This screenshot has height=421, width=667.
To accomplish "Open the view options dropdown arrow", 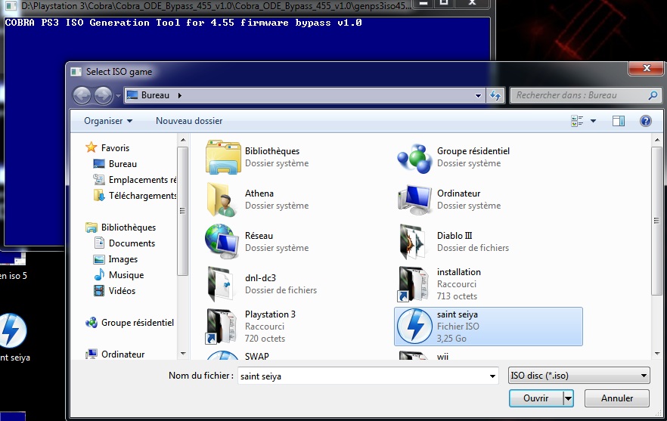I will [593, 121].
